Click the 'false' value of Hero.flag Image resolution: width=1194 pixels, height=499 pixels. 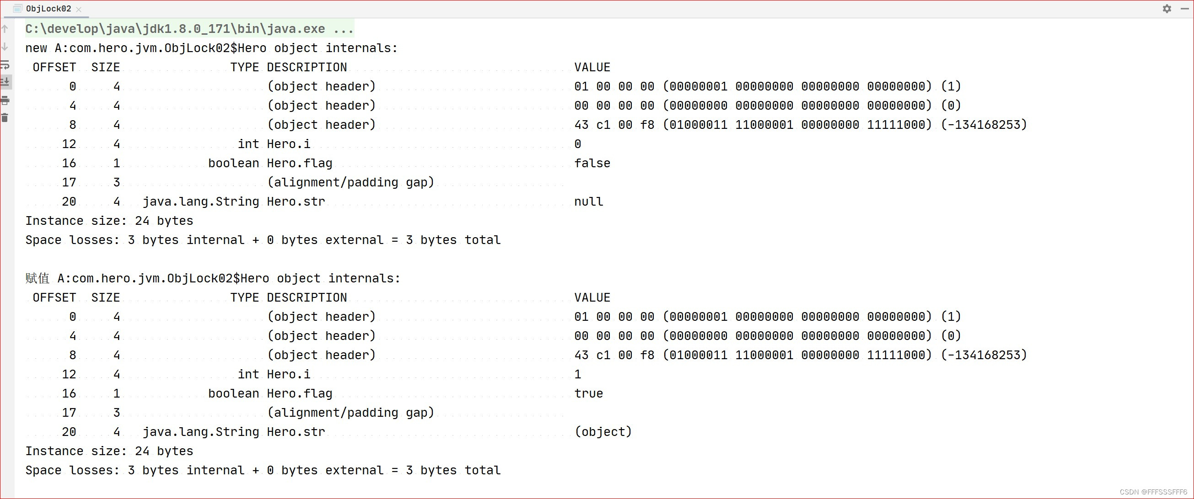pyautogui.click(x=592, y=164)
